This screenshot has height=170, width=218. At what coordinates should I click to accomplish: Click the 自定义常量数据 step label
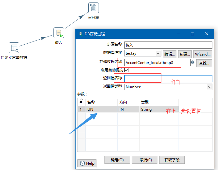point(14,58)
